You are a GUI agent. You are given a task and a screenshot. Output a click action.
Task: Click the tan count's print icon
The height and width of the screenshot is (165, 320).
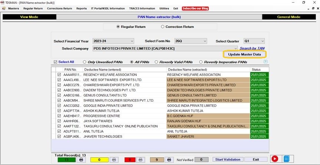(x=169, y=160)
